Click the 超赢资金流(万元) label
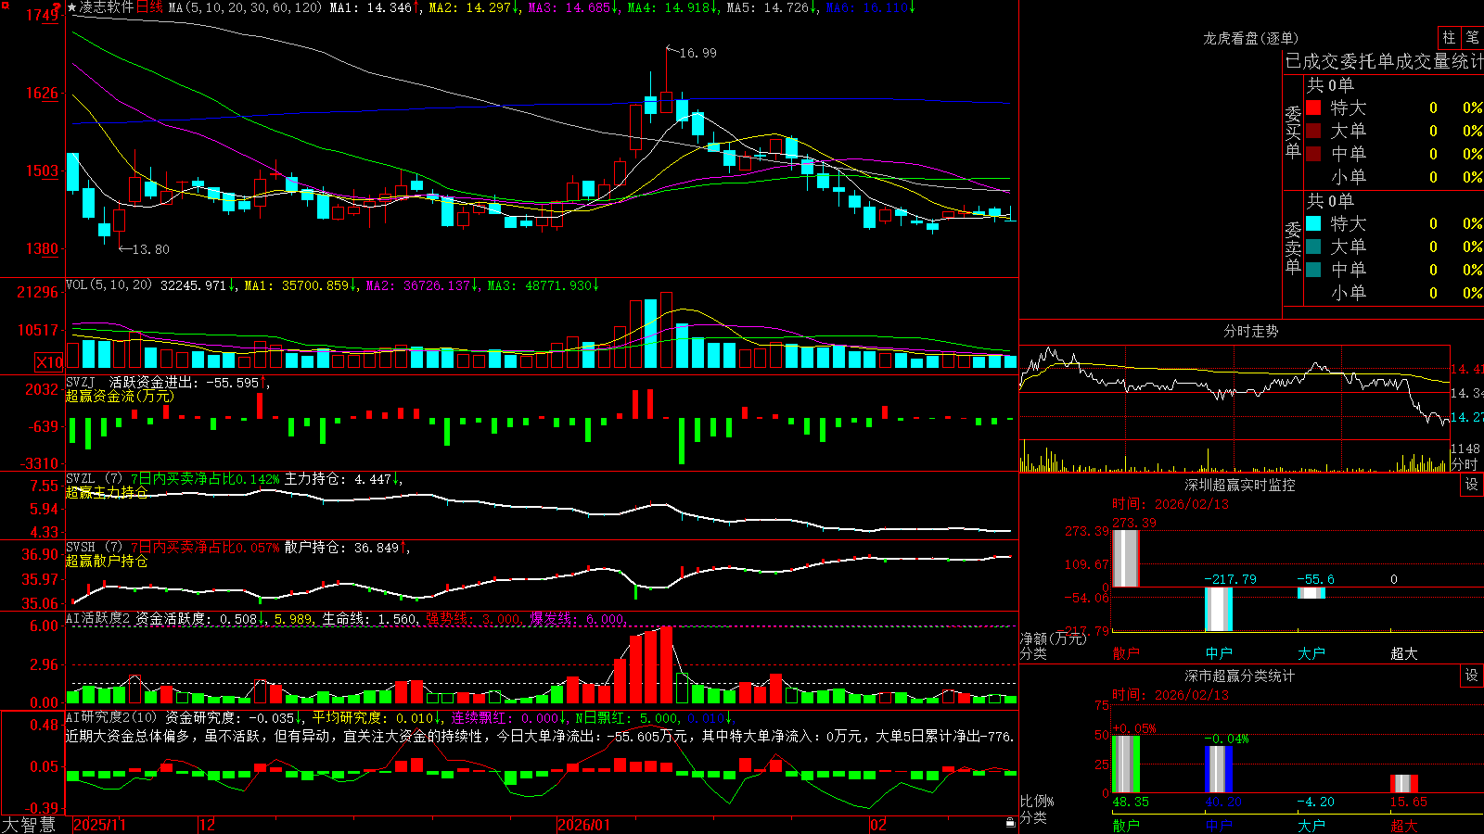The height and width of the screenshot is (834, 1484). pos(120,396)
